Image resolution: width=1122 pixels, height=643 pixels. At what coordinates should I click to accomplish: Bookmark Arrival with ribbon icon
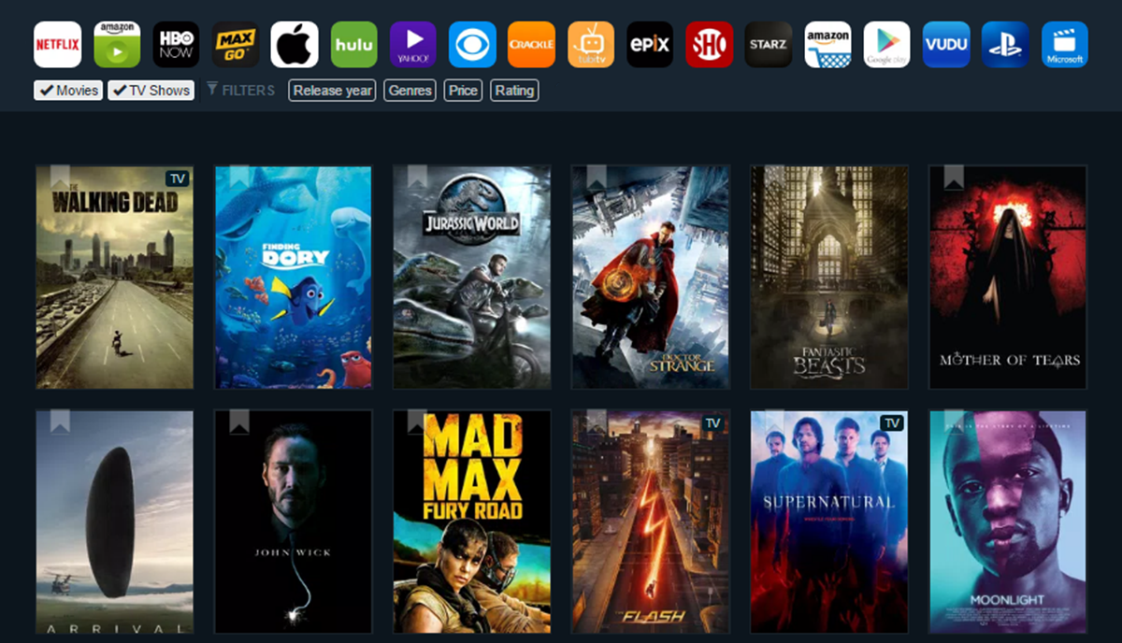[x=60, y=422]
